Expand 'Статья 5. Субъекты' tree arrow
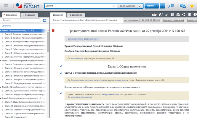The height and width of the screenshot is (118, 197). pyautogui.click(x=3, y=49)
